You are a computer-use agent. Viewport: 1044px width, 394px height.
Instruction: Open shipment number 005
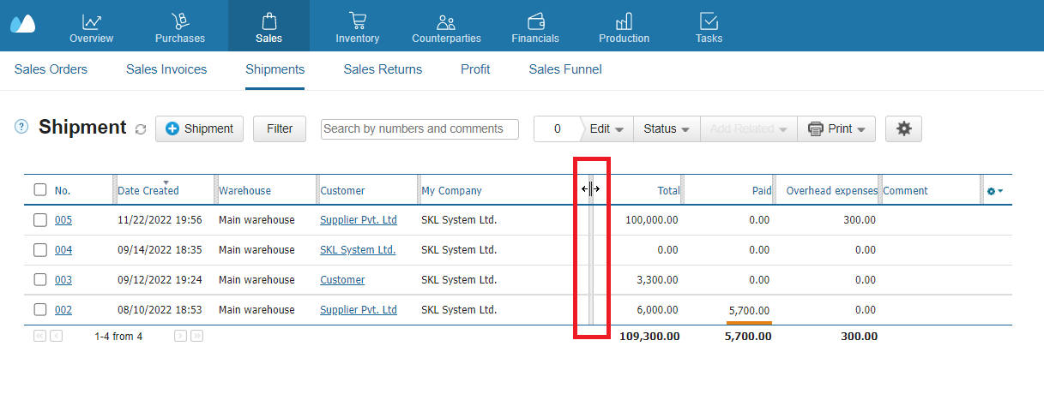(x=63, y=220)
